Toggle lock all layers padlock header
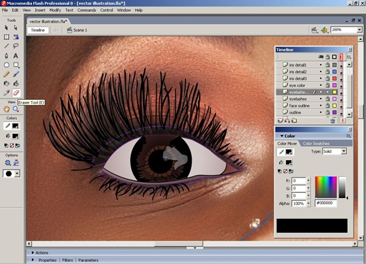 327,57
